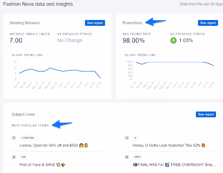Open the Sending Behavior See report button
The width and height of the screenshot is (223, 173).
pos(95,23)
